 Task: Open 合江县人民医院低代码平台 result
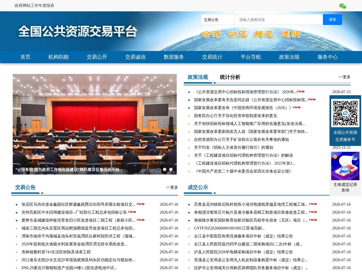[248, 244]
